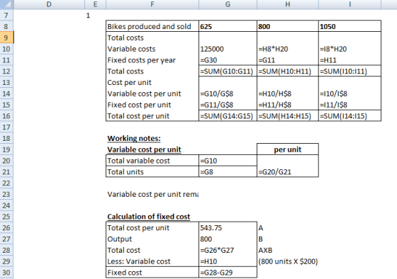Select 'Cost per unit' label cell
Screen dimensions: 397x279
coord(152,82)
